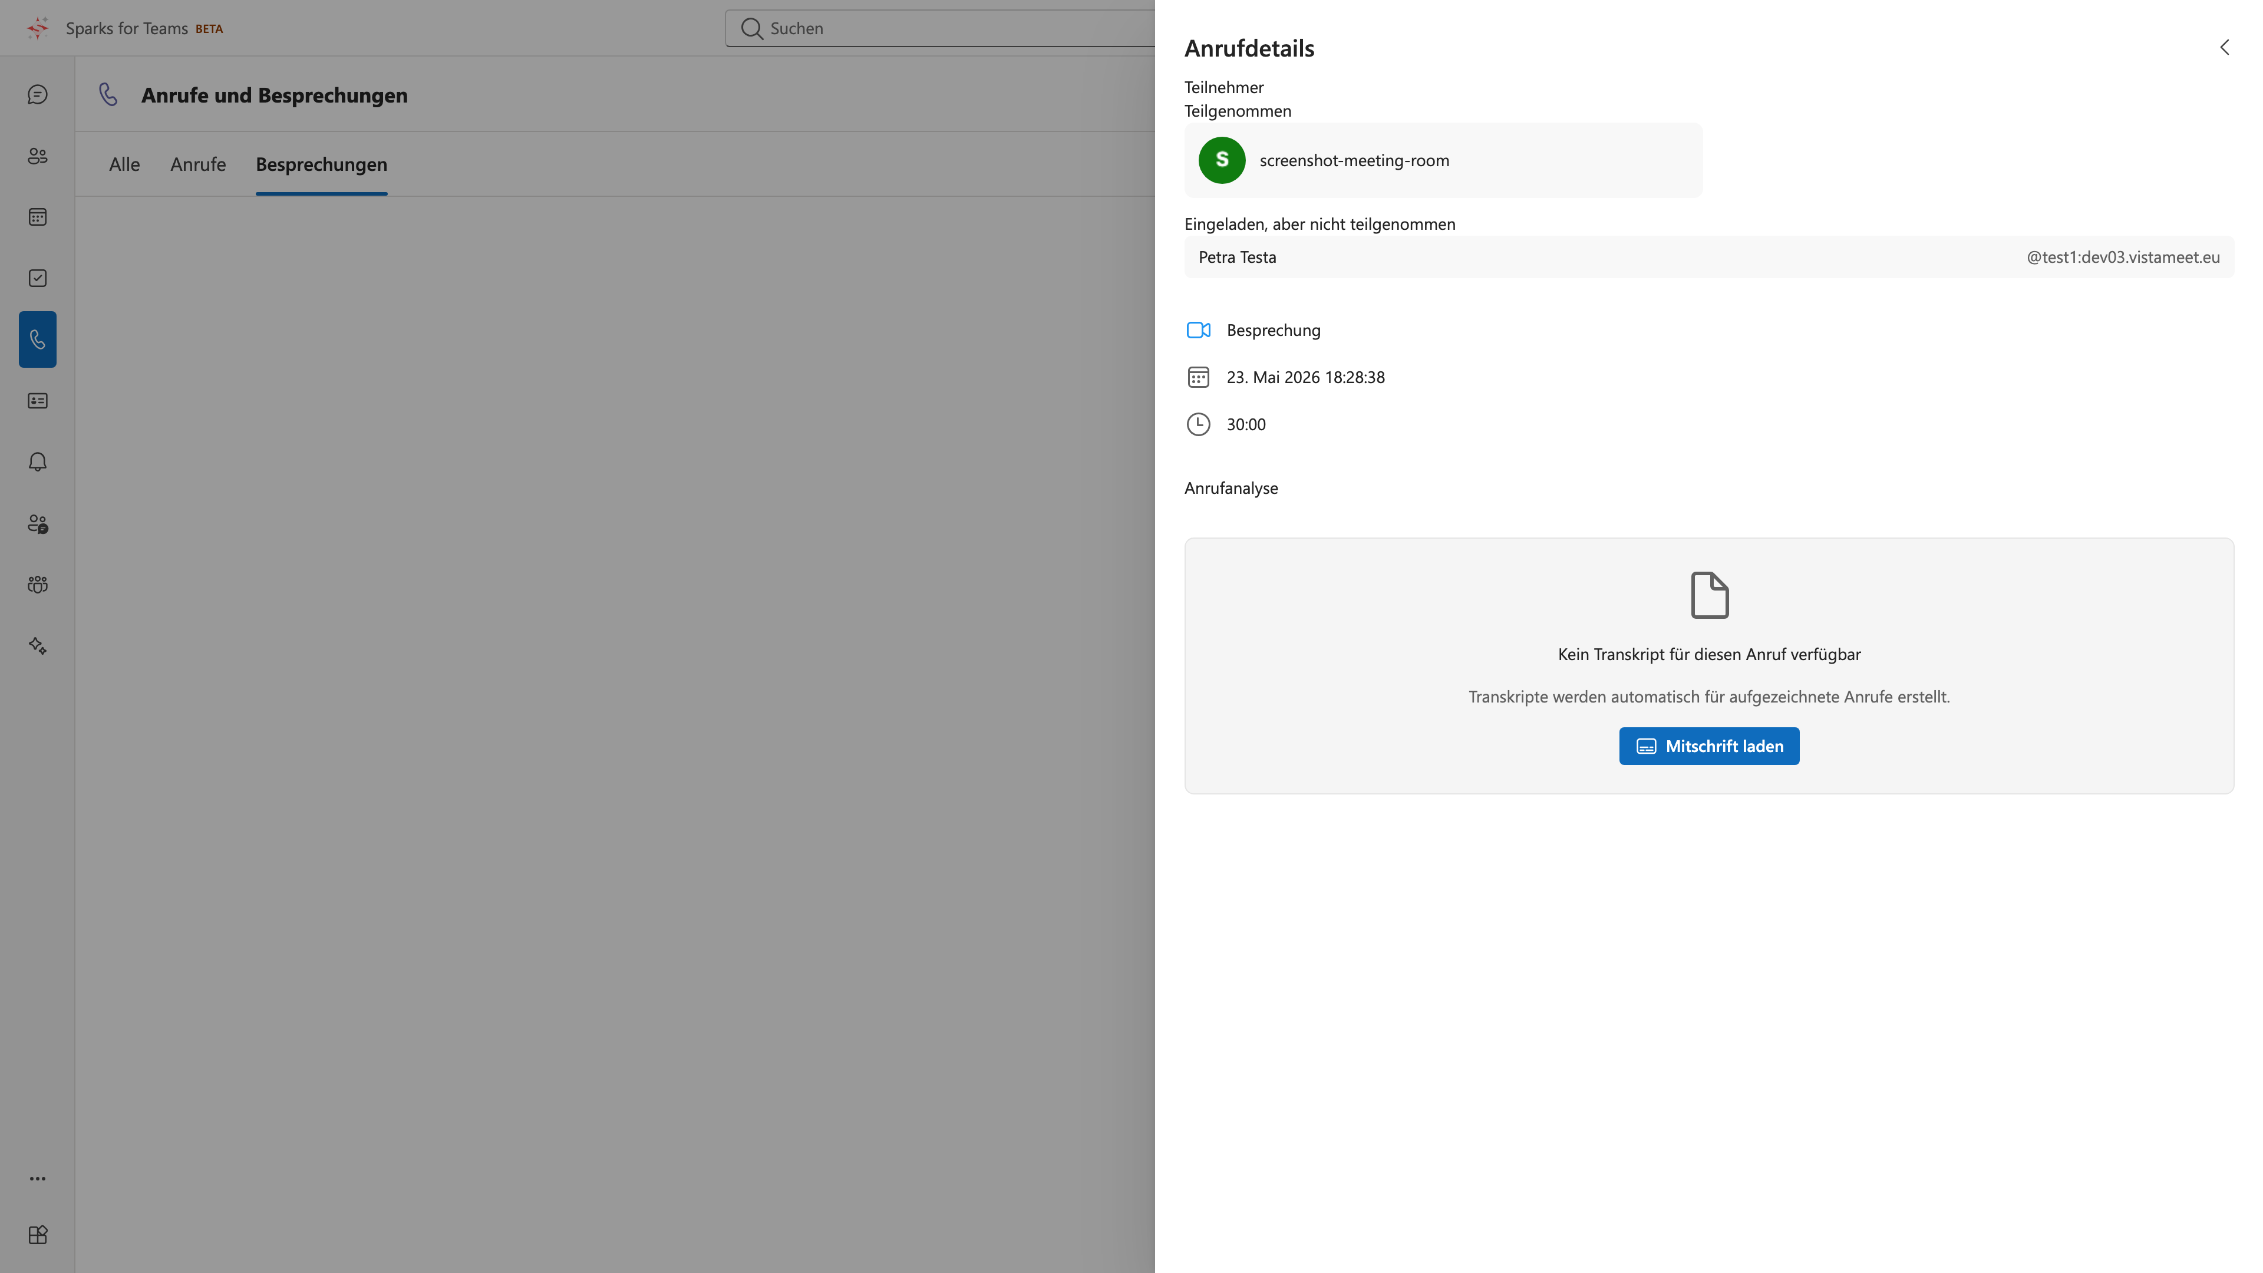Click the Sparks for Teams logo
Screen dimensions: 2263x1273
[38, 28]
